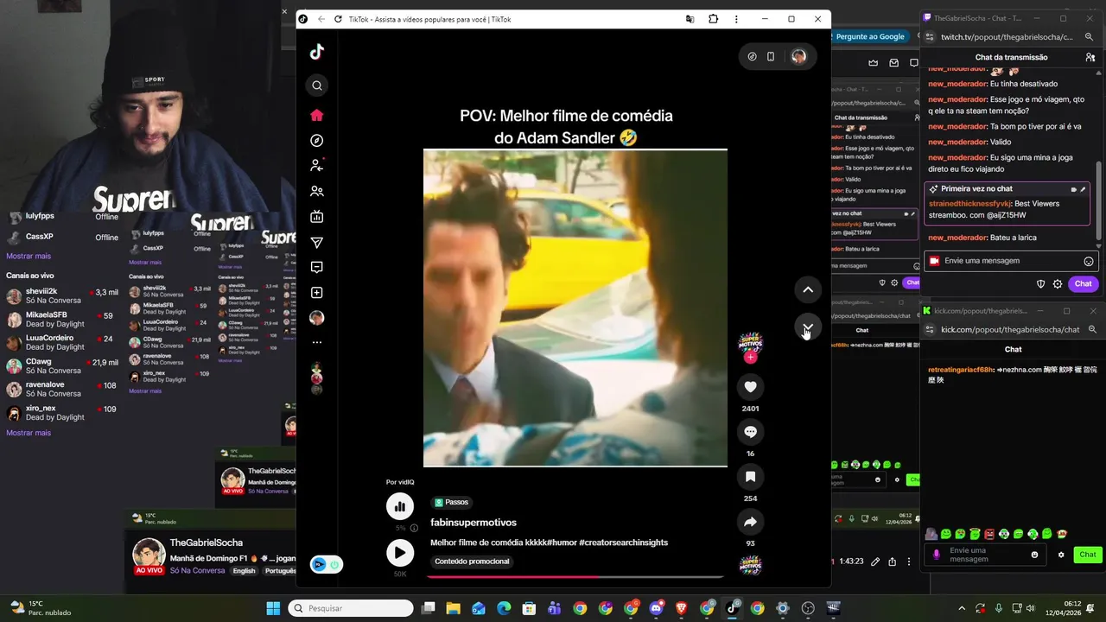Open File Explorer from taskbar
This screenshot has height=622, width=1106.
pyautogui.click(x=453, y=608)
